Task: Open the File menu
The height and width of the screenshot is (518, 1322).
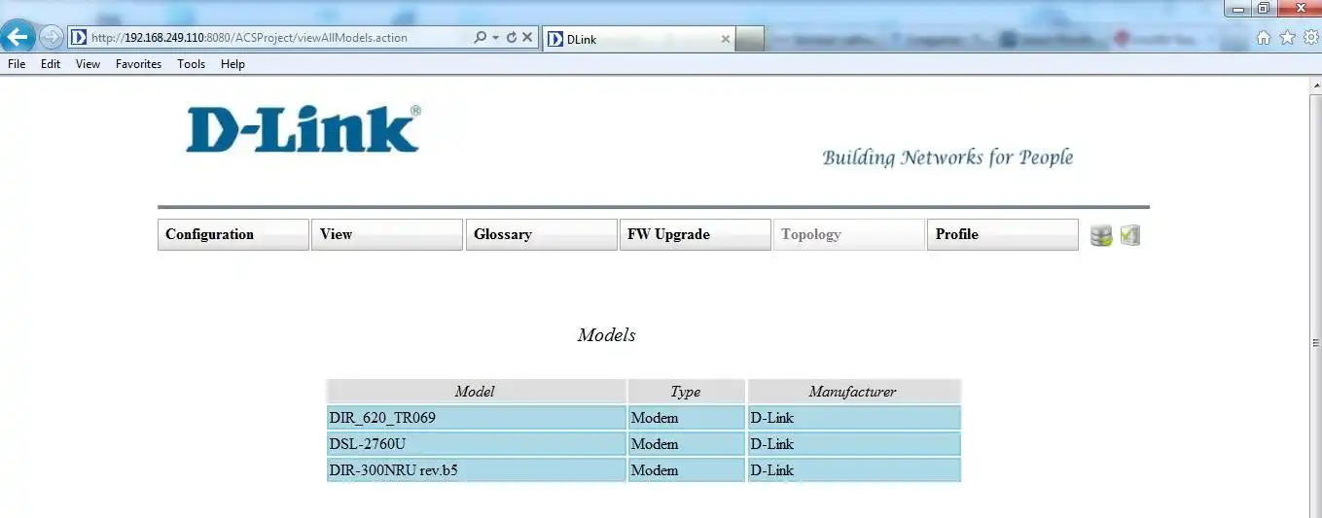Action: click(17, 64)
